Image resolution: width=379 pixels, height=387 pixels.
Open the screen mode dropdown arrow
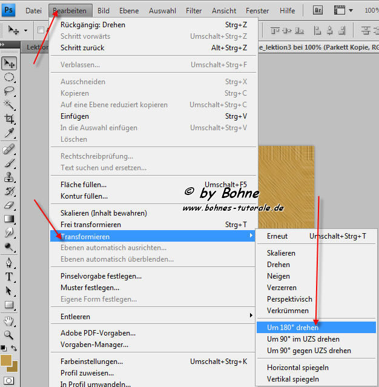[350, 11]
